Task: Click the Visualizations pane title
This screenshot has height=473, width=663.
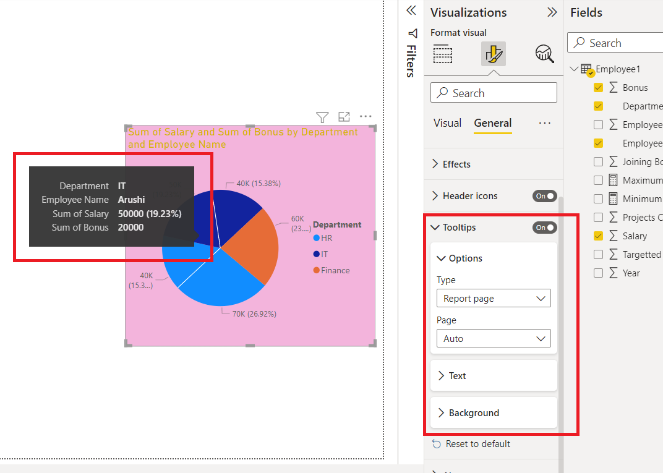Action: coord(469,13)
